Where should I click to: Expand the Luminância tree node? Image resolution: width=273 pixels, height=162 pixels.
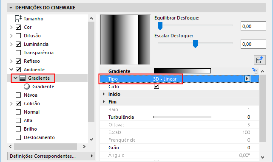[x=11, y=44]
